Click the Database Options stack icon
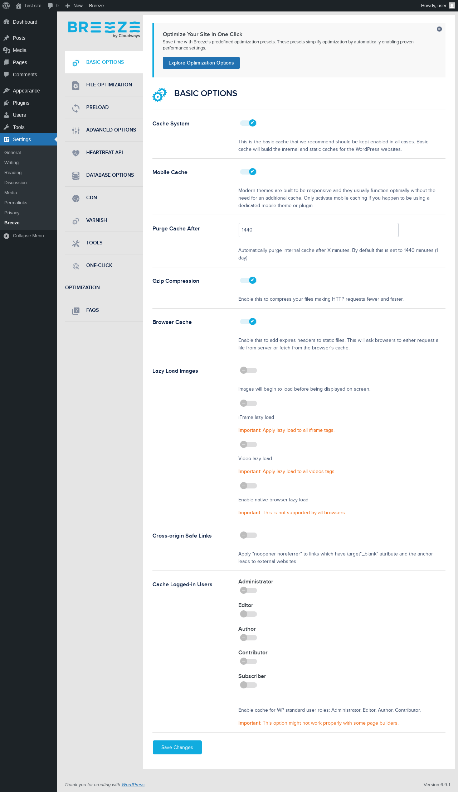Image resolution: width=458 pixels, height=792 pixels. pos(76,176)
